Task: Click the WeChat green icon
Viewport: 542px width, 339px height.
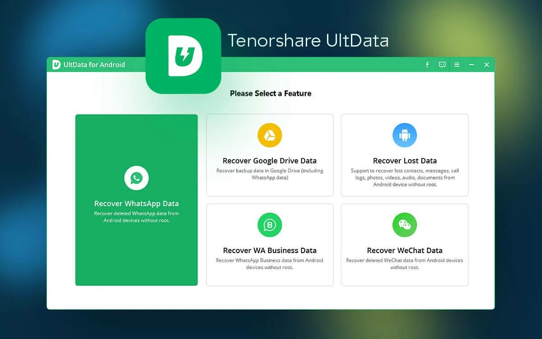Action: pyautogui.click(x=405, y=225)
